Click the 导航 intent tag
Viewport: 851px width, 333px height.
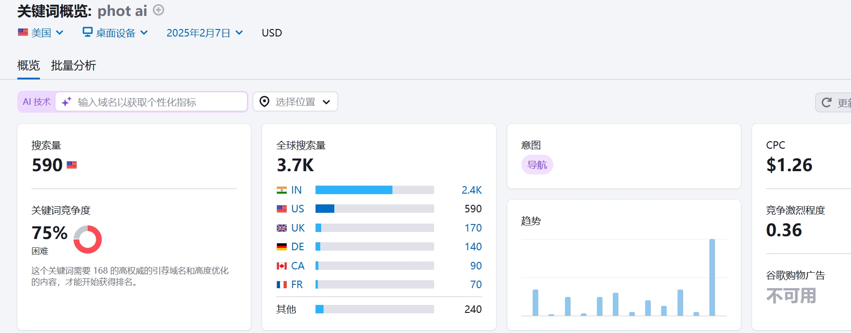[x=537, y=165]
